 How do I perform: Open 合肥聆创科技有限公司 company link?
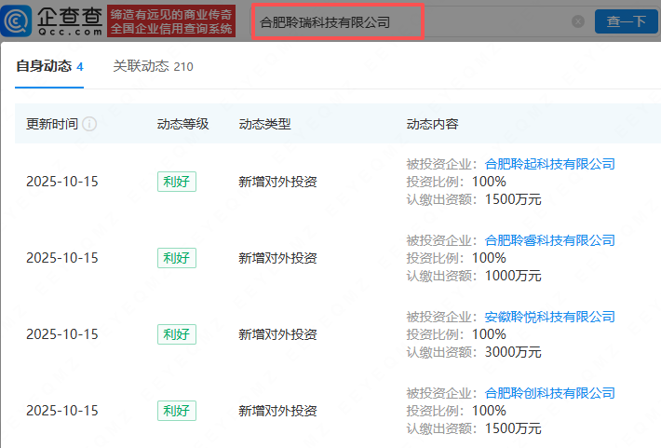pyautogui.click(x=550, y=393)
